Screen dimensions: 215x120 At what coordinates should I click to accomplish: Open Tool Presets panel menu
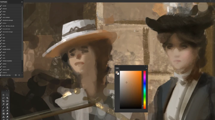coord(22,2)
